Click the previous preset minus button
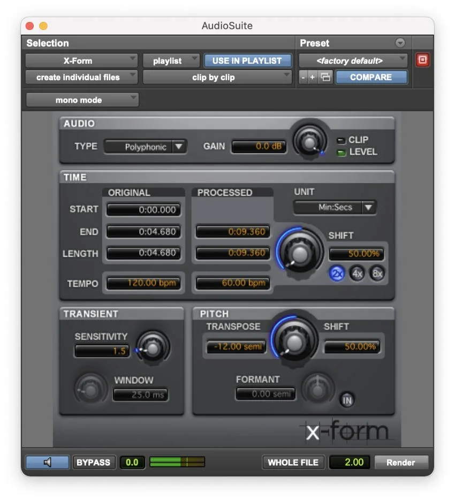Viewport: 455px width, 501px height. (x=303, y=77)
